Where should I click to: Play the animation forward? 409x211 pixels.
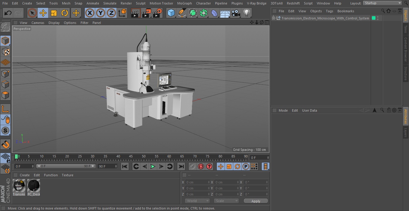[x=153, y=166]
